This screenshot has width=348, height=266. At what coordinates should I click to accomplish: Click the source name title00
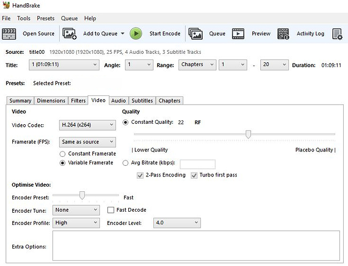pos(37,52)
